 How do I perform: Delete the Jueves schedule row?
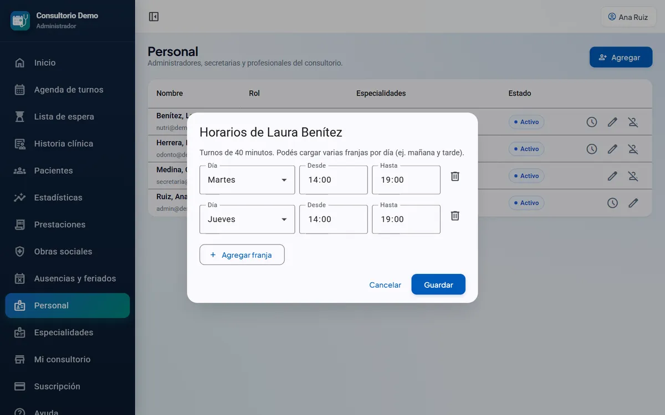click(x=455, y=216)
